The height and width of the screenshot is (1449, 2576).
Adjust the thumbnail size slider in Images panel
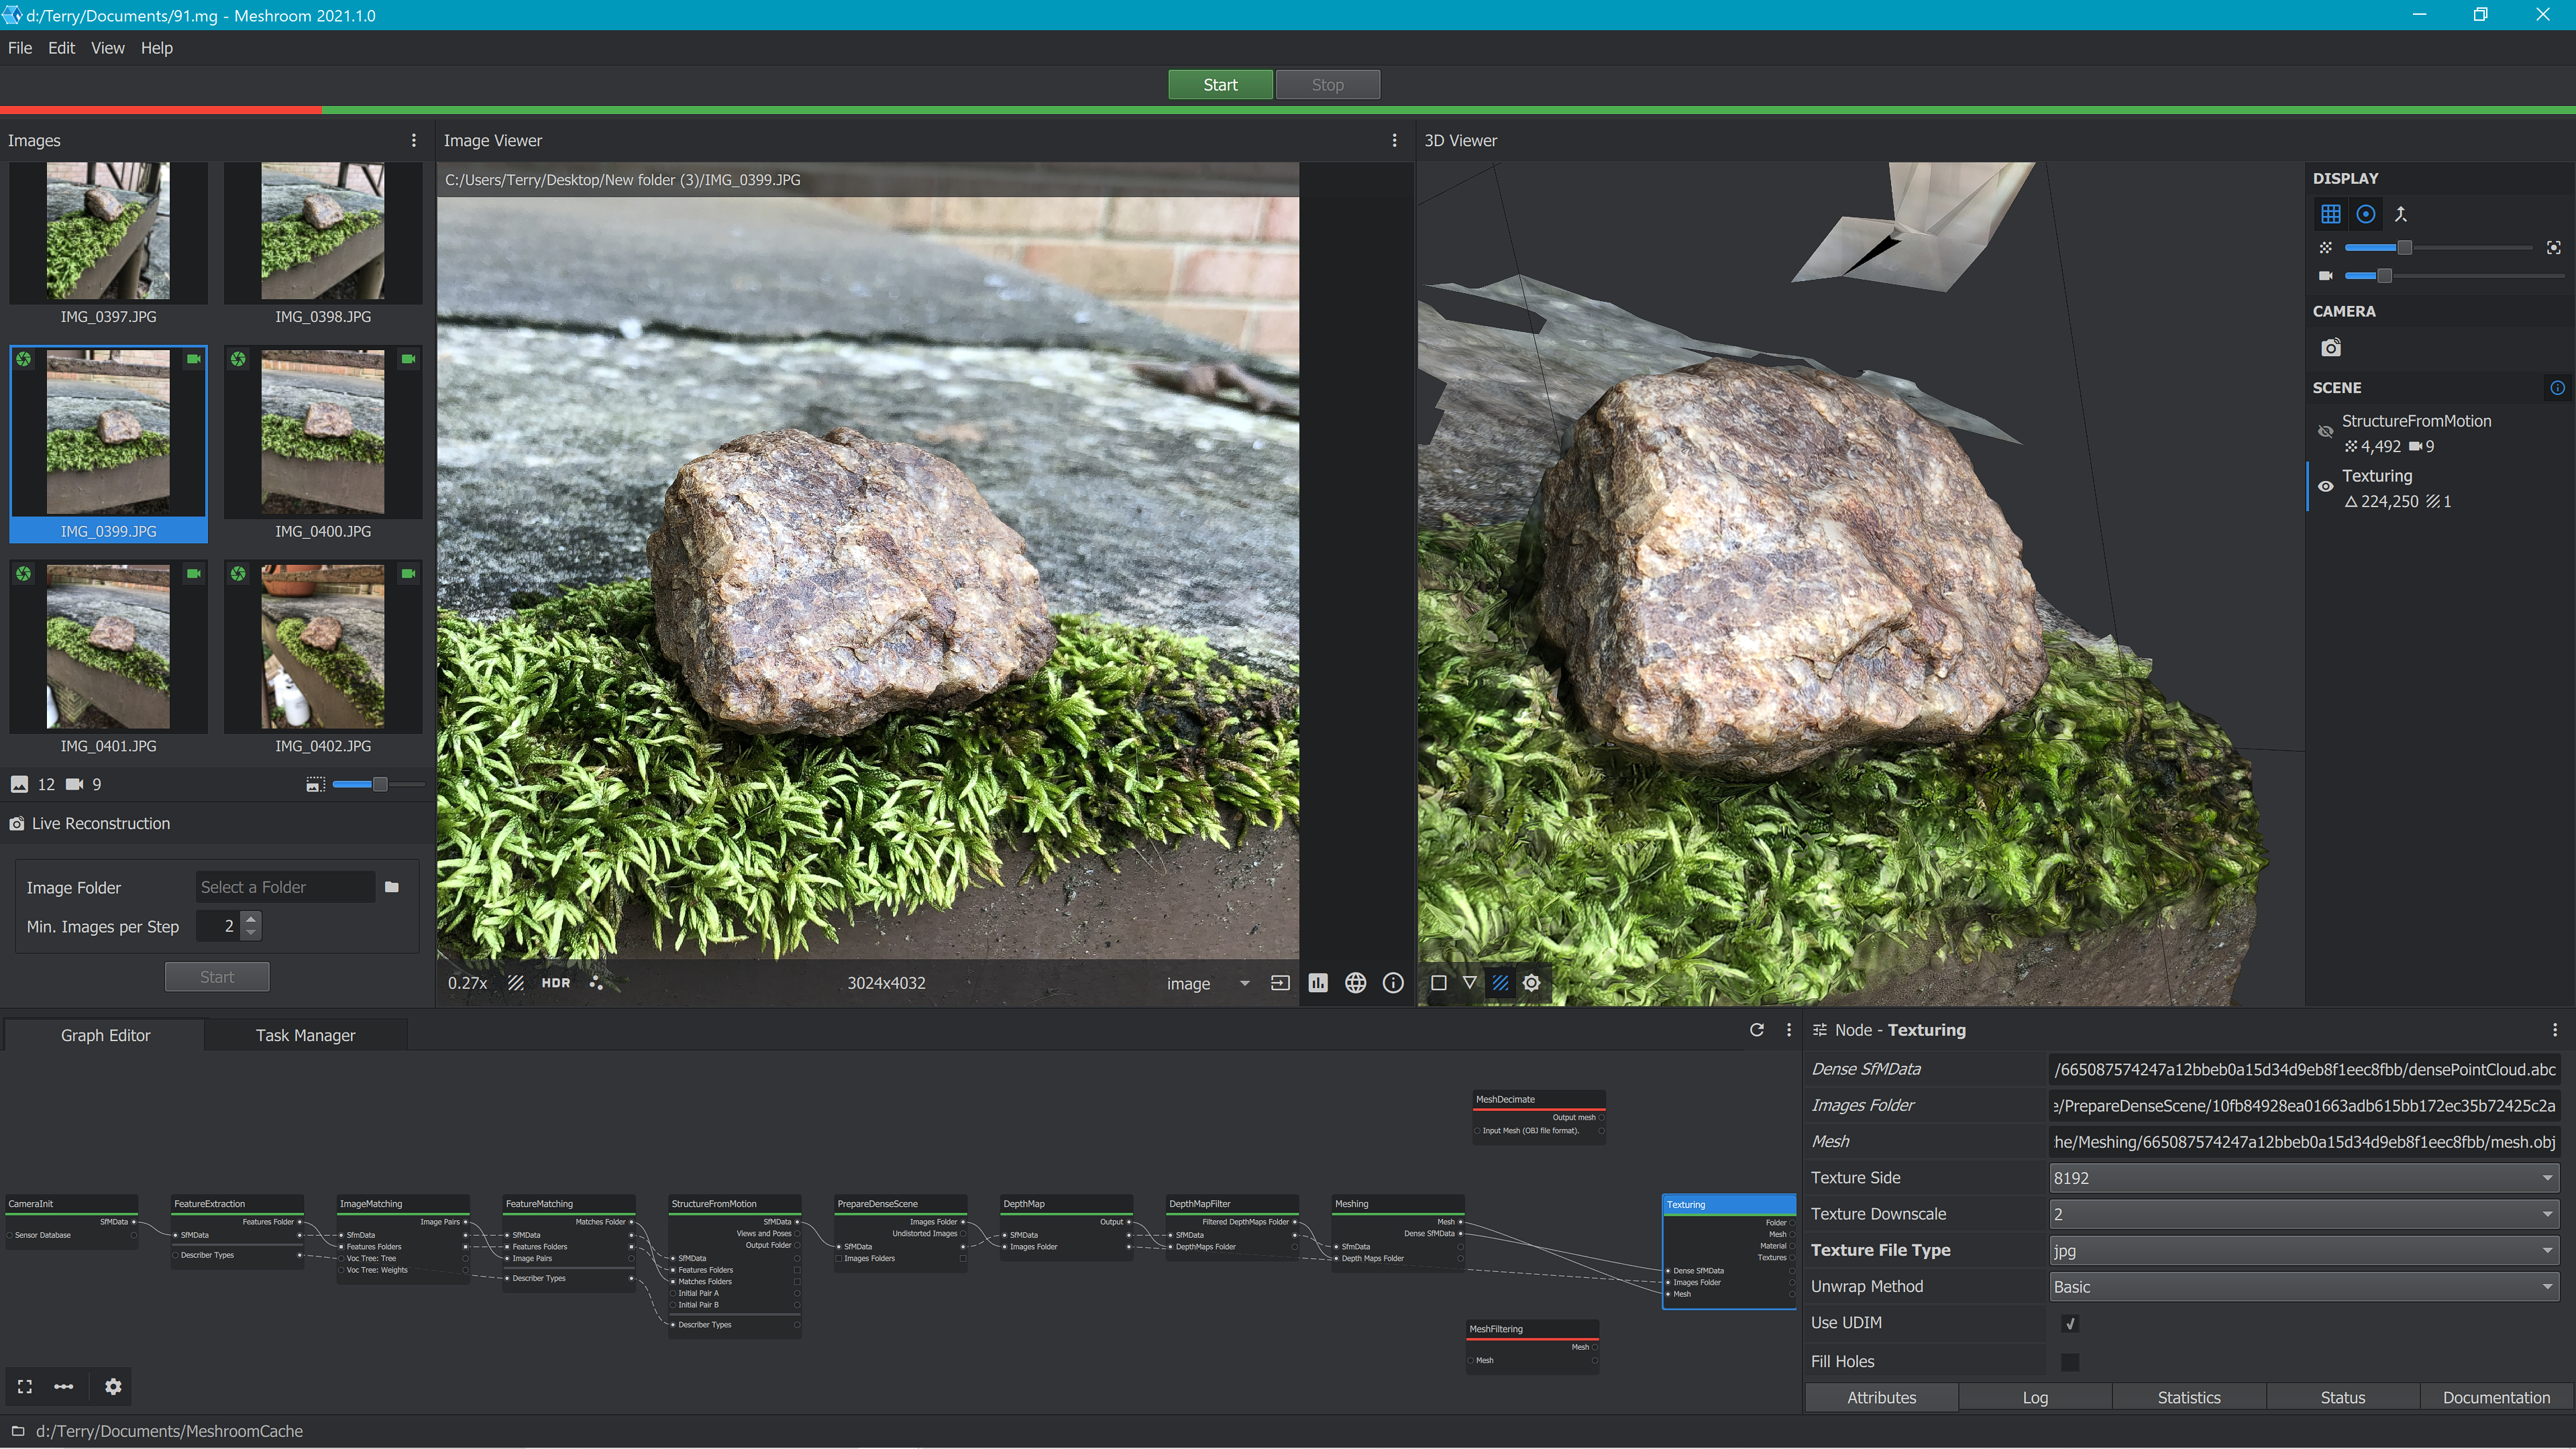click(379, 785)
